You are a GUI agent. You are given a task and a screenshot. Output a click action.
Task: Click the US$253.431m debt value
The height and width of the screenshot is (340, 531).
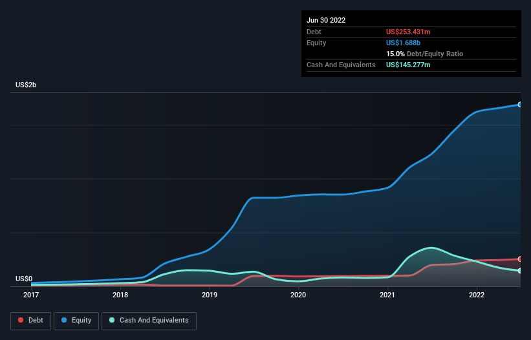point(408,32)
